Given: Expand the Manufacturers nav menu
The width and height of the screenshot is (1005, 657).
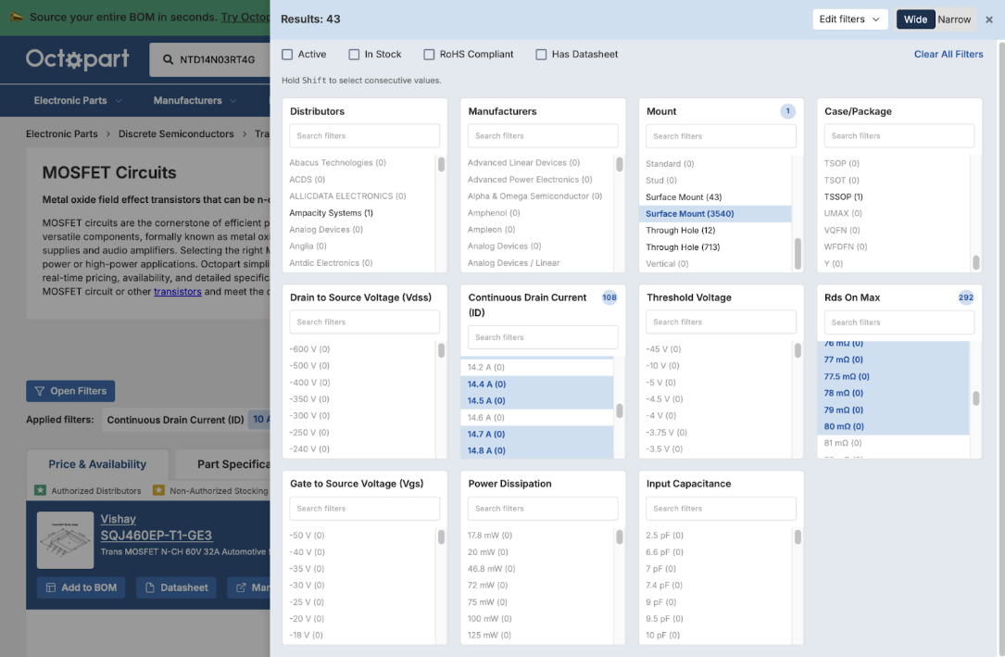Looking at the screenshot, I should pos(195,101).
